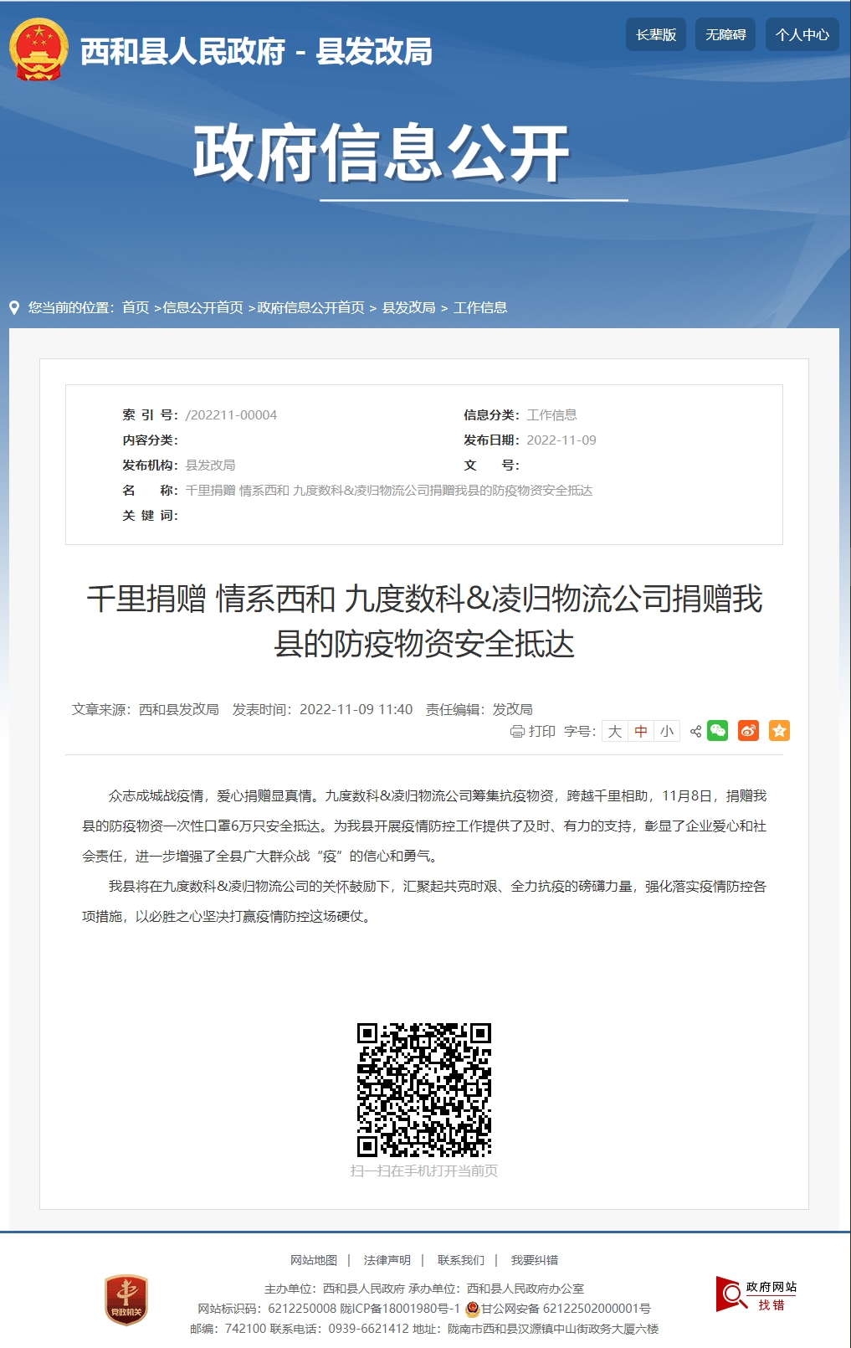Go to 首页 in breadcrumb
This screenshot has width=851, height=1348.
coord(136,307)
